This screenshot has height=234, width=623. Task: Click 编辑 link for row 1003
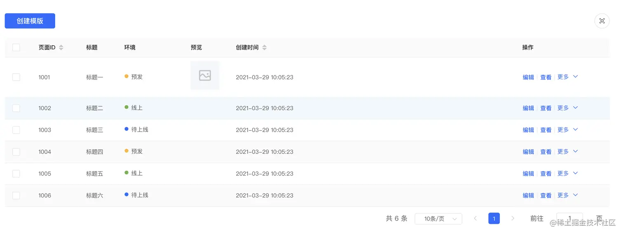point(528,130)
